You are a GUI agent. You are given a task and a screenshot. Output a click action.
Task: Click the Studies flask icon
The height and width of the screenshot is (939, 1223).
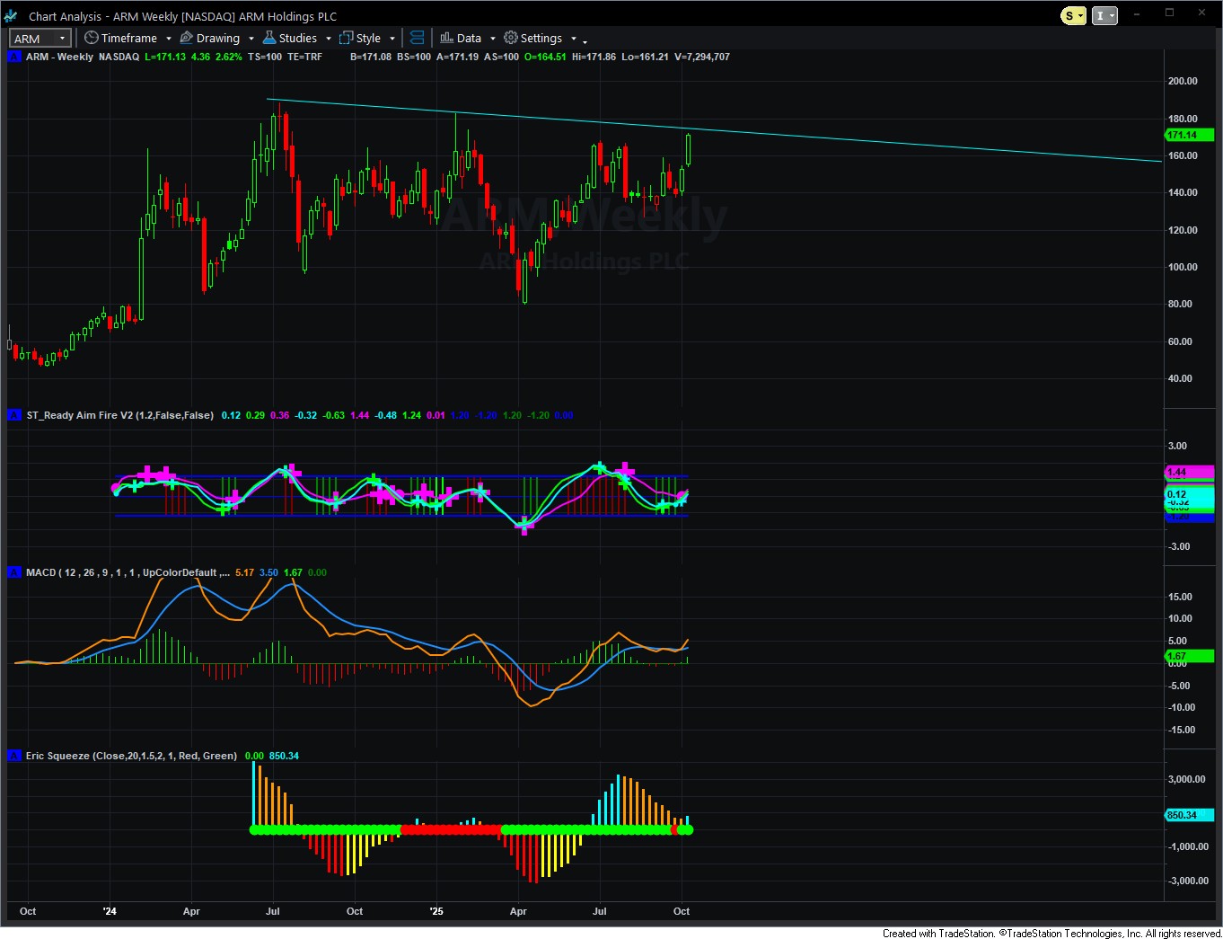point(269,38)
